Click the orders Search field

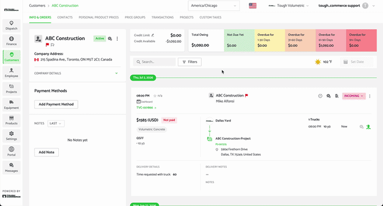[154, 62]
